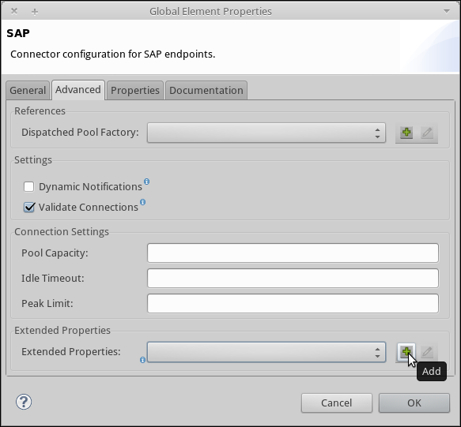The width and height of the screenshot is (461, 427).
Task: Open the Dispatched Pool Factory dropdown
Action: 266,133
